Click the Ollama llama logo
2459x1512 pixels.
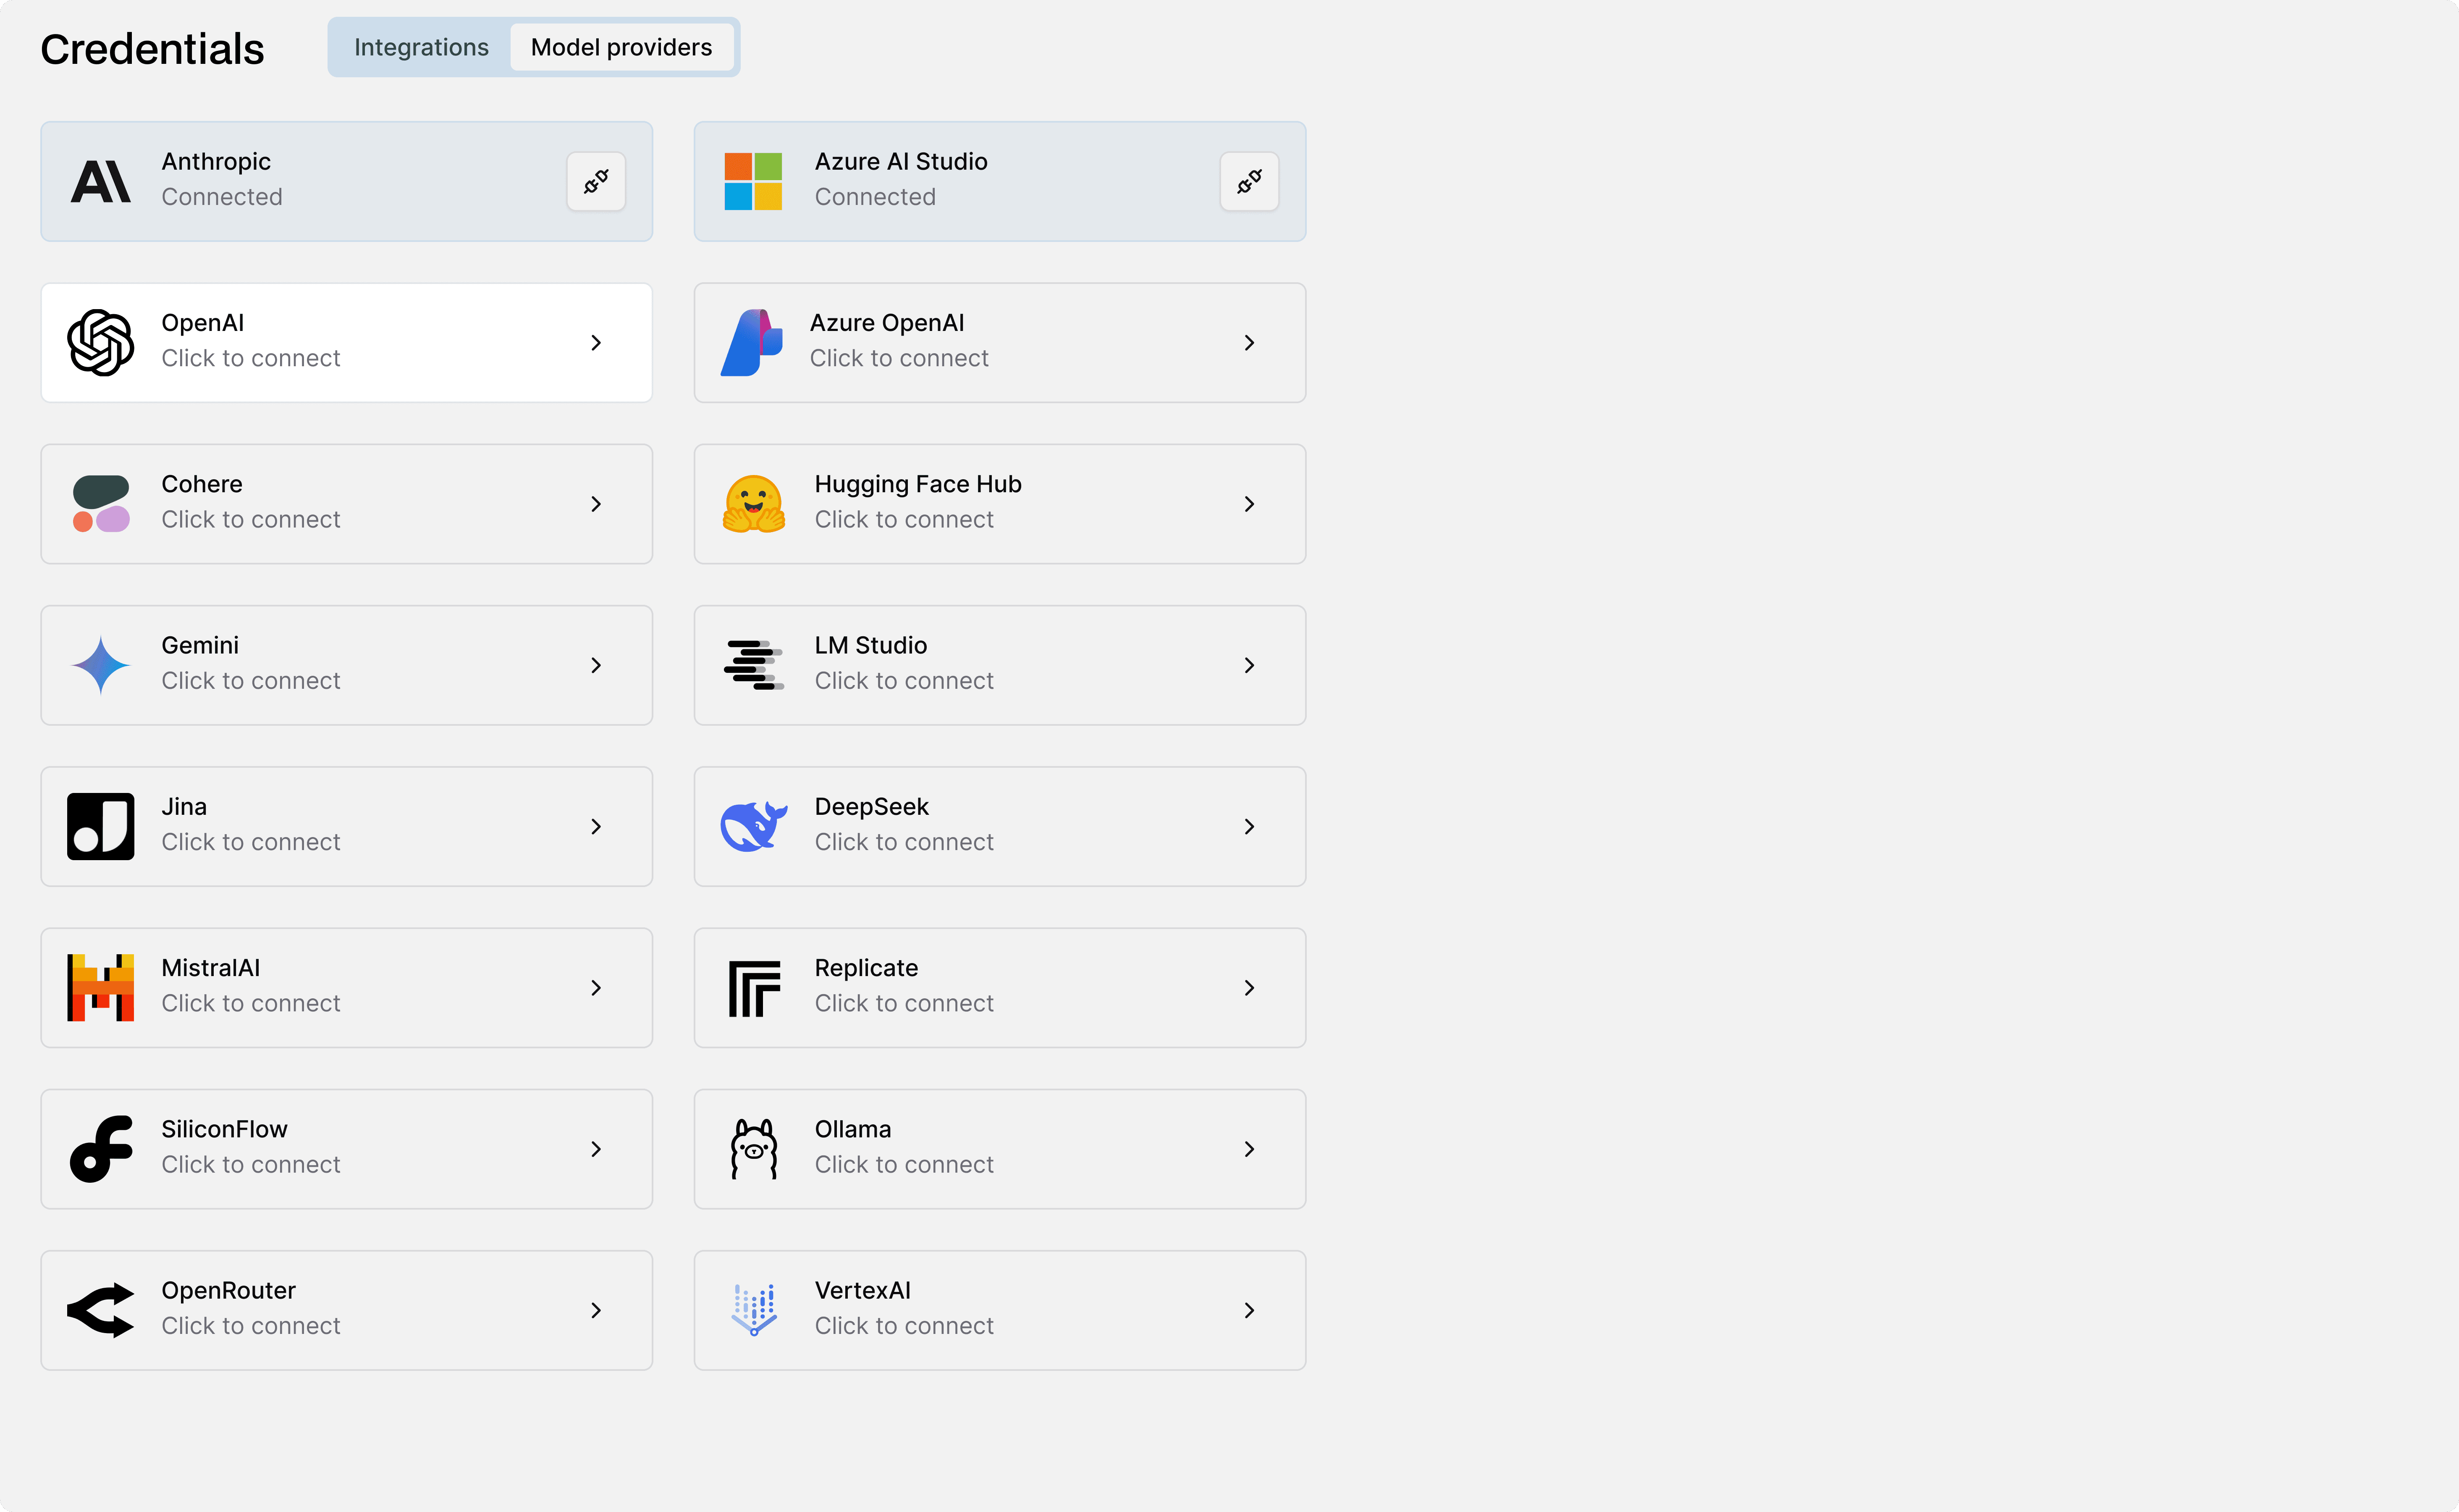coord(754,1149)
